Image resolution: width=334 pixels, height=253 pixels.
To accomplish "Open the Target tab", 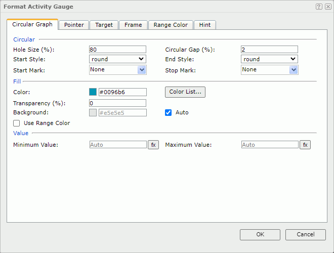I will point(104,25).
